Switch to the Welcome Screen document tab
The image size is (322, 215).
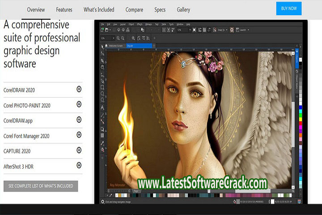pos(116,46)
